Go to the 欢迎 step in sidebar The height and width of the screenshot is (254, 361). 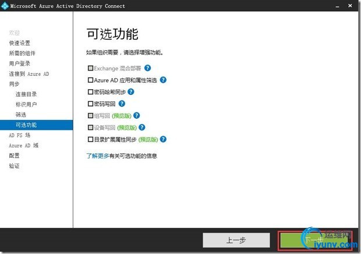coord(15,33)
